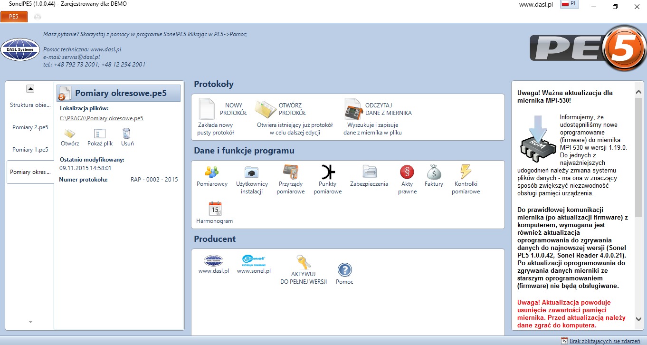The image size is (647, 345).
Task: Open Kontrolki pomiarowe lightning icon
Action: (466, 172)
